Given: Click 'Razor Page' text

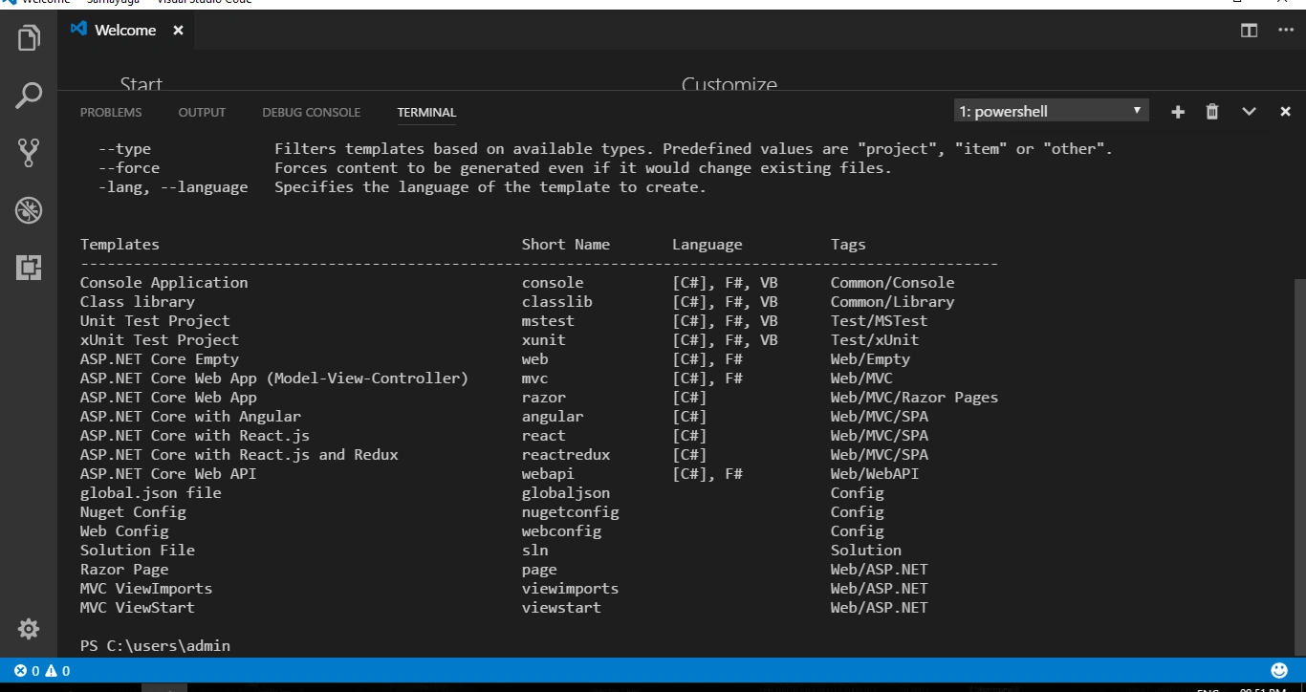Looking at the screenshot, I should pos(124,570).
